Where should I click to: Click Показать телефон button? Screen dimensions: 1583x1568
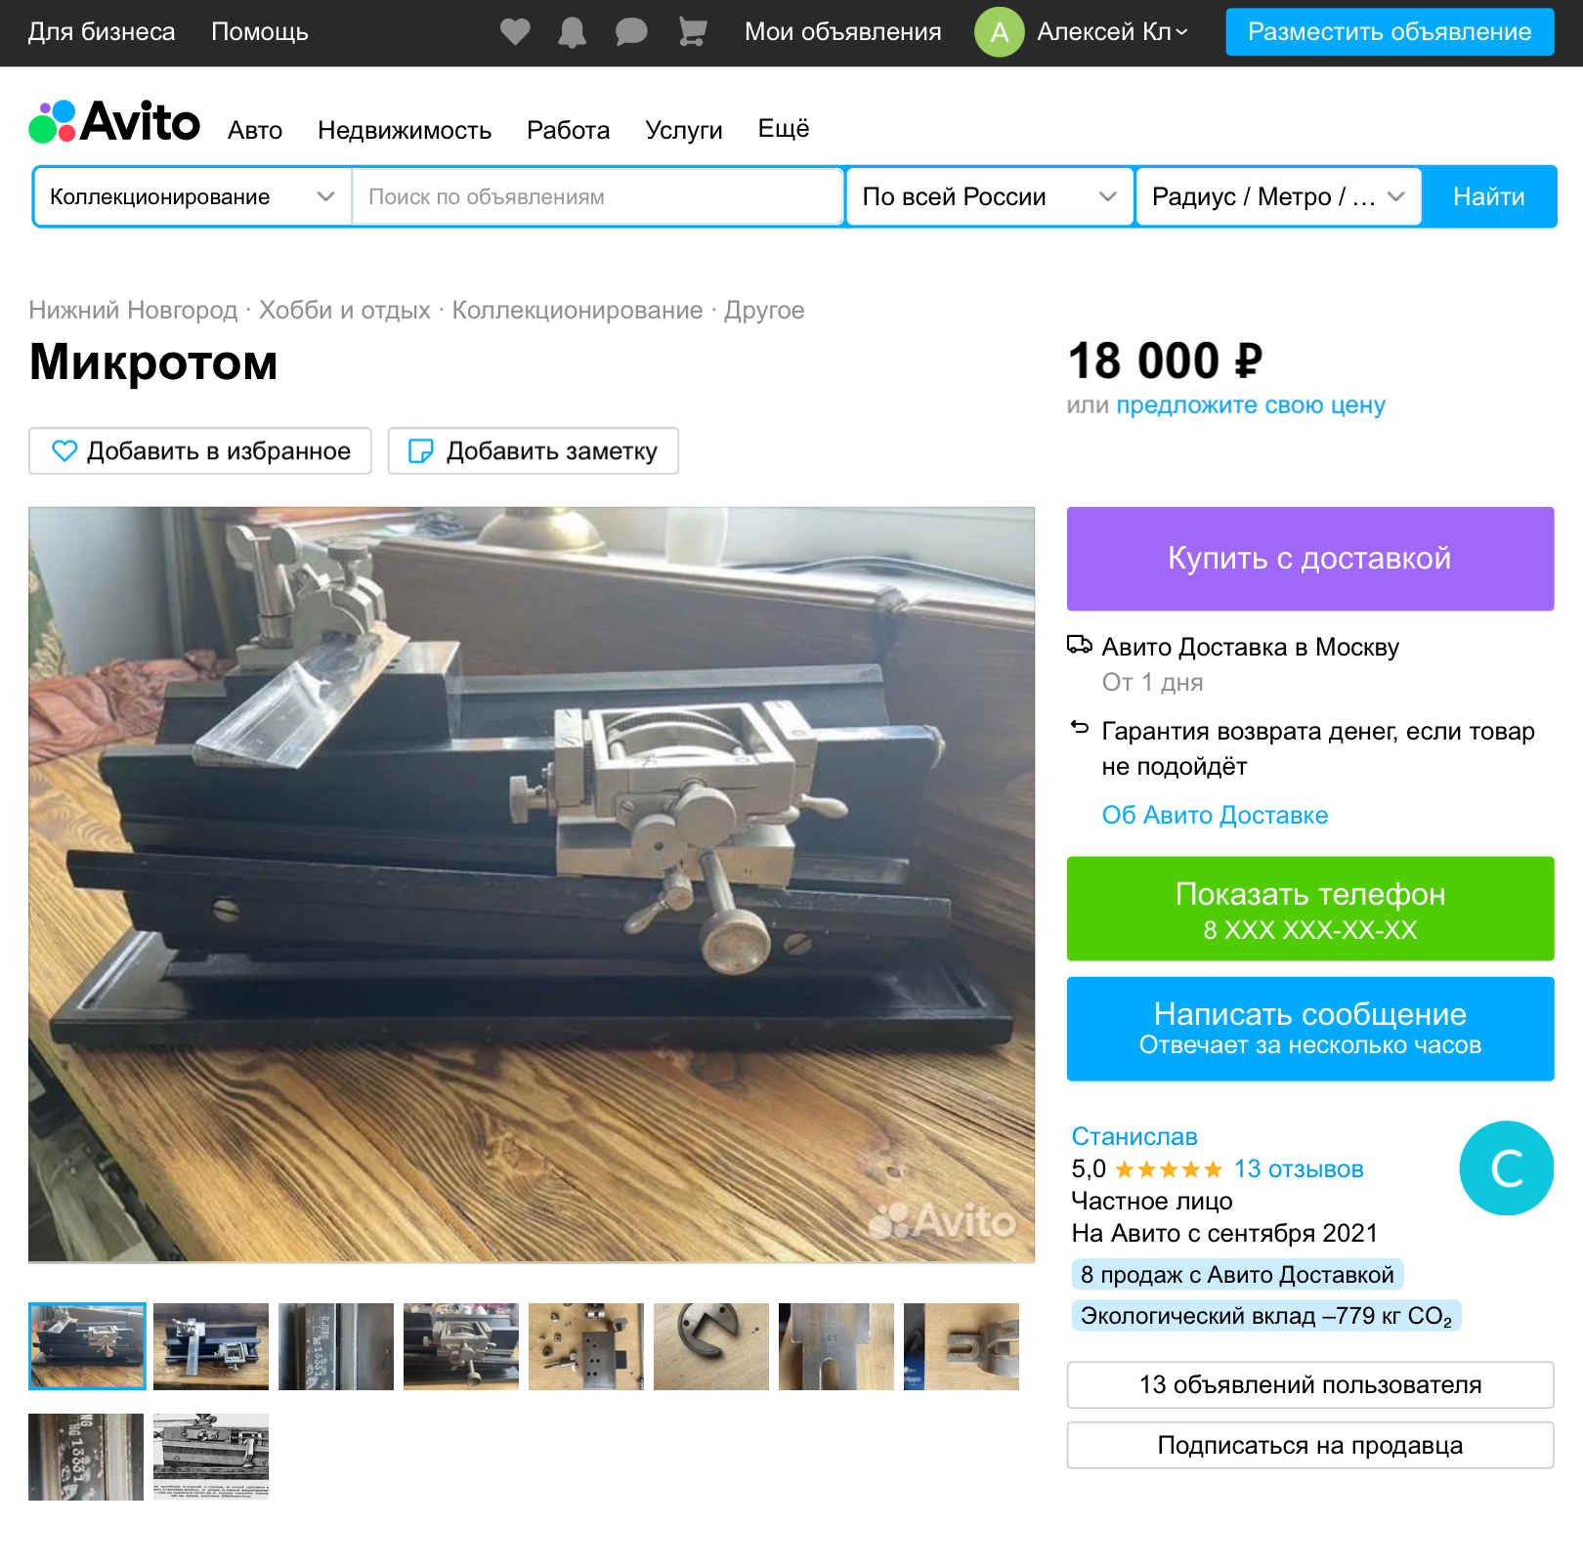(1309, 909)
